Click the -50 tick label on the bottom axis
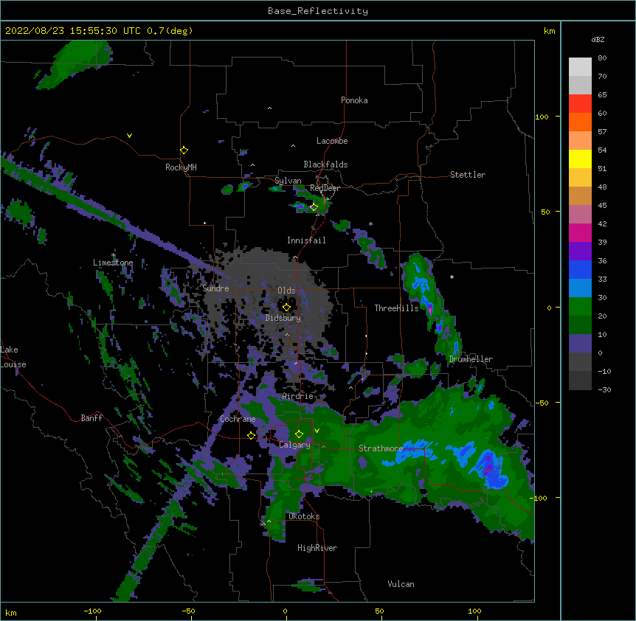 [188, 611]
